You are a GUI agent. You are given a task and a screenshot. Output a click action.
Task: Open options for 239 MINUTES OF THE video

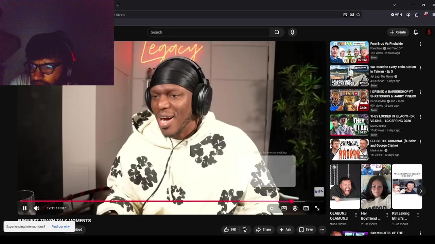[420, 233]
